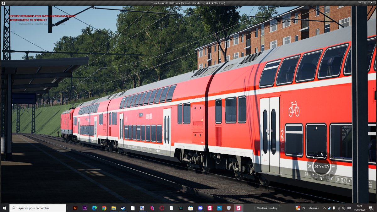The width and height of the screenshot is (377, 212).
Task: Open File Explorer from the taskbar
Action: point(113,208)
